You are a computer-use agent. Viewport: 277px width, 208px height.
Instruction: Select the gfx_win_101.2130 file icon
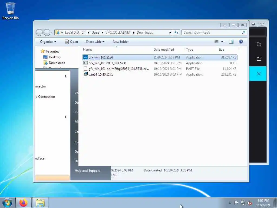click(85, 57)
